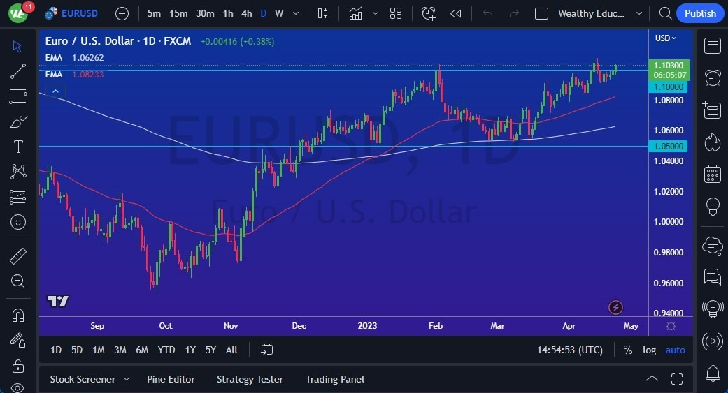Open the hotlists flame icon

(x=712, y=142)
